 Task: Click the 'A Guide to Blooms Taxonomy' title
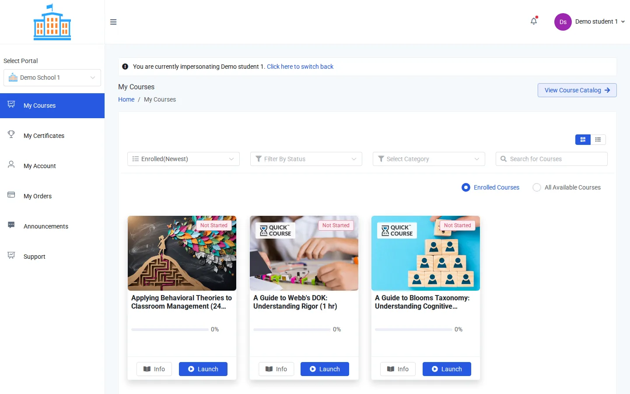coord(422,302)
